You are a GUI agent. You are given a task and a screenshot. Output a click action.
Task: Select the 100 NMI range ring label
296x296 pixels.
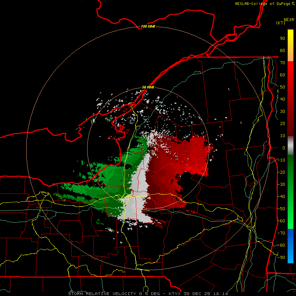pyautogui.click(x=148, y=26)
